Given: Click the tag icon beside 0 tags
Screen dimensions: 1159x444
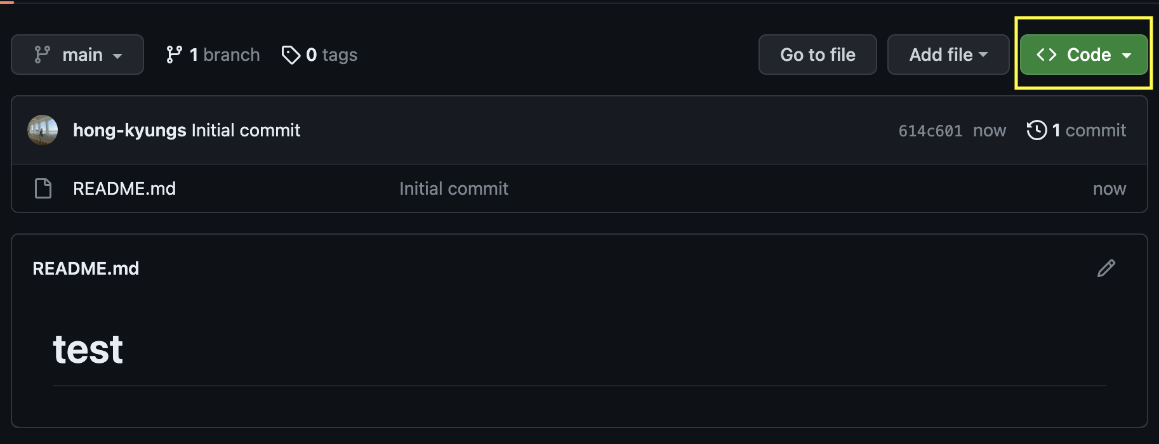Looking at the screenshot, I should (291, 55).
